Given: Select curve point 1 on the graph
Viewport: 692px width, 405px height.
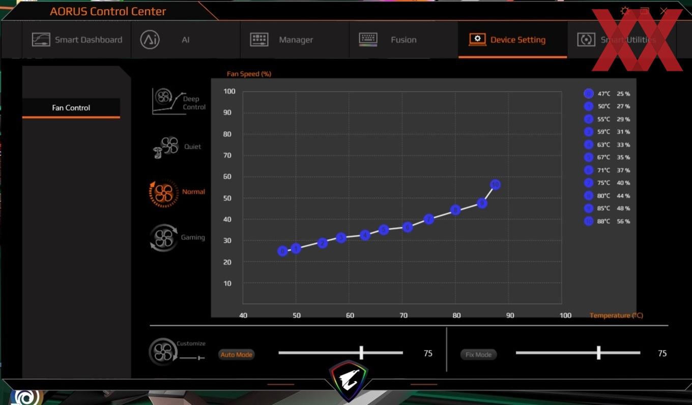Looking at the screenshot, I should pyautogui.click(x=296, y=249).
